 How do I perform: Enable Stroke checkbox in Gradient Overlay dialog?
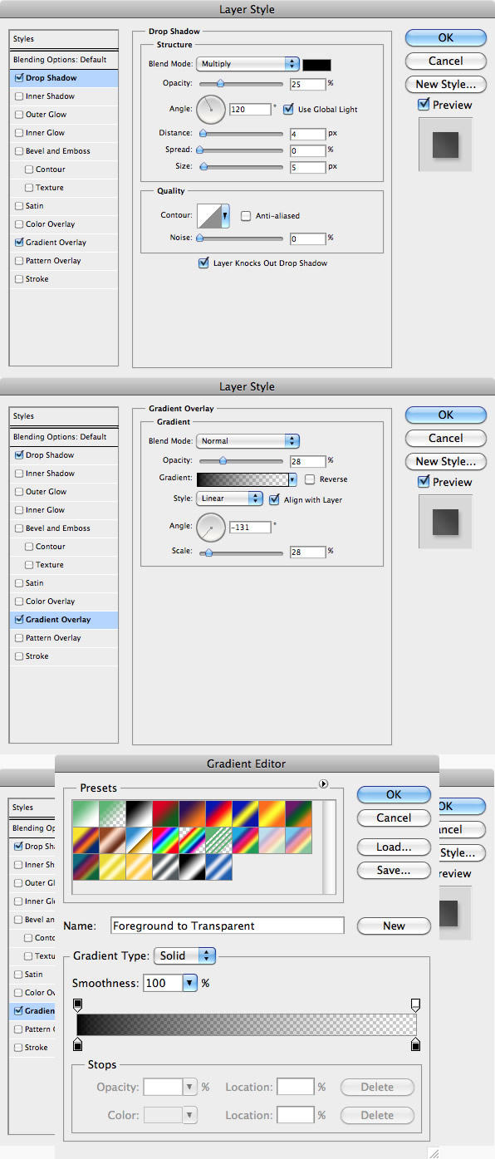click(x=19, y=656)
